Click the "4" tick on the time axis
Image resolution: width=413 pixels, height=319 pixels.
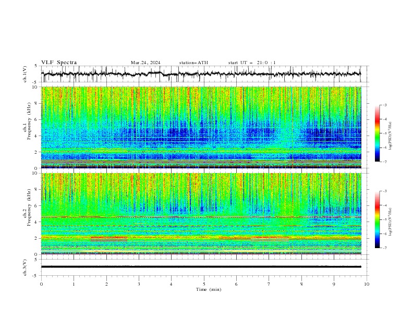pyautogui.click(x=171, y=284)
